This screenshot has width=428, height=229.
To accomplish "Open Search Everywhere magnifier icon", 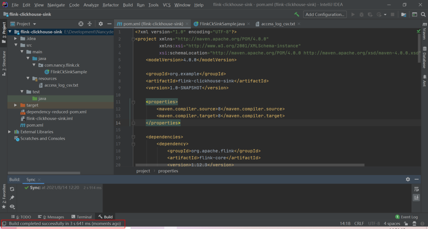I will 423,15.
